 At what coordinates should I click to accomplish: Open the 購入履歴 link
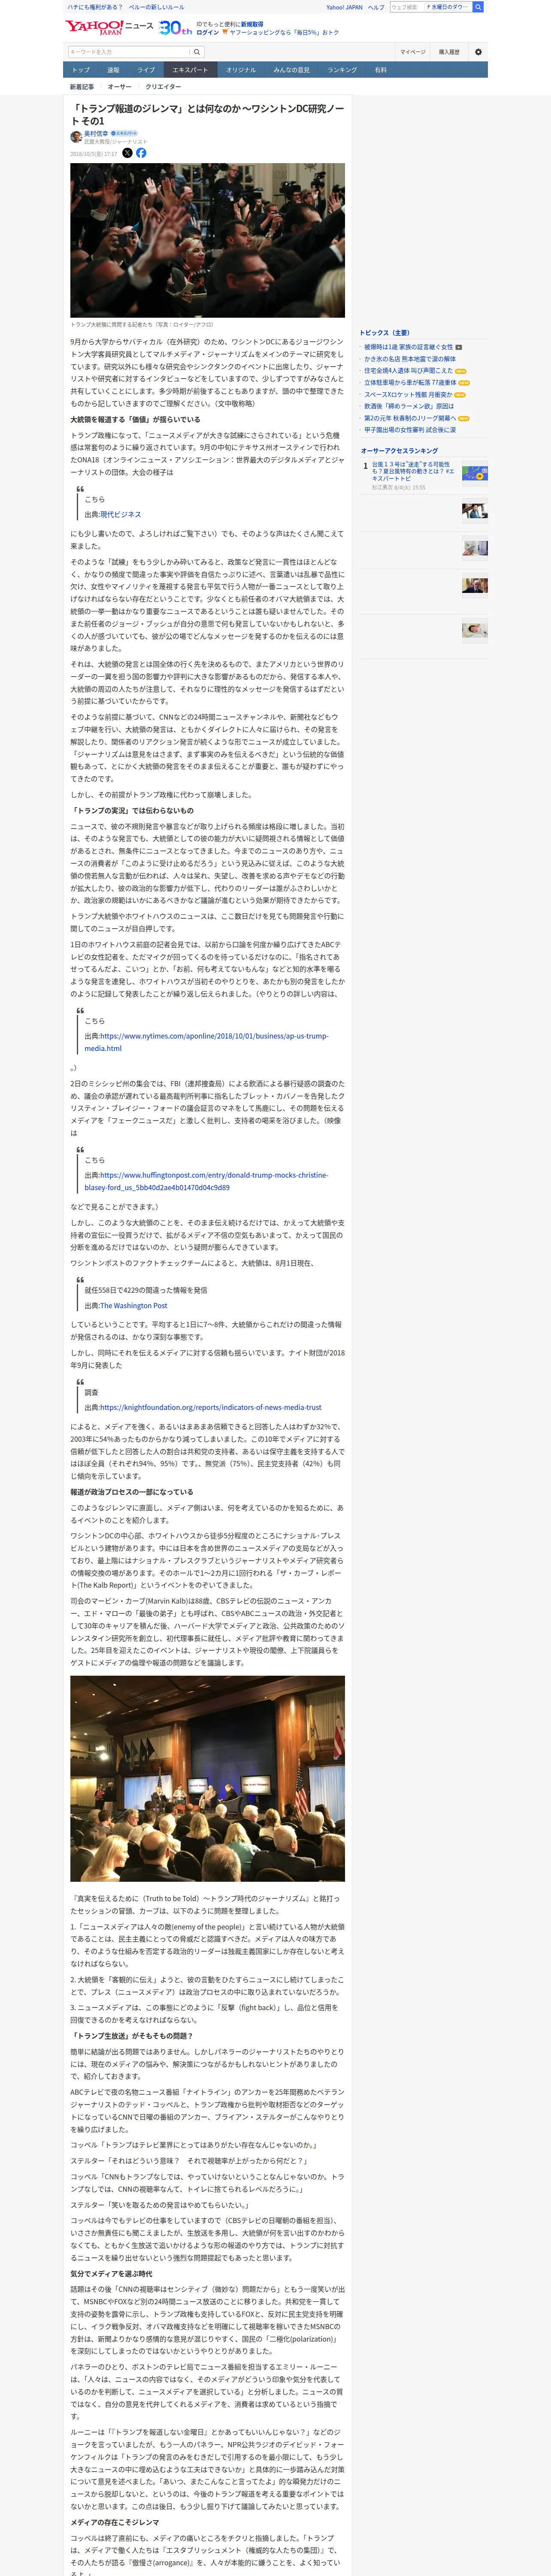449,52
